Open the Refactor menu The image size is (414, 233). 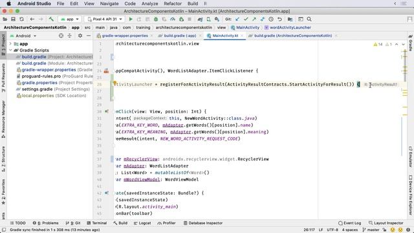pos(173,4)
